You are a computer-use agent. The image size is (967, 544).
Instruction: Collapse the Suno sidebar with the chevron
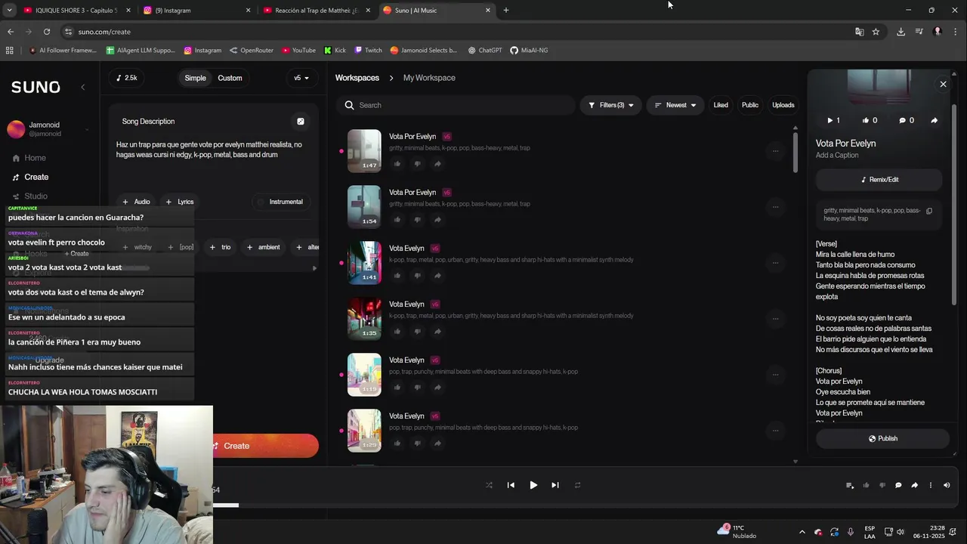(x=83, y=87)
